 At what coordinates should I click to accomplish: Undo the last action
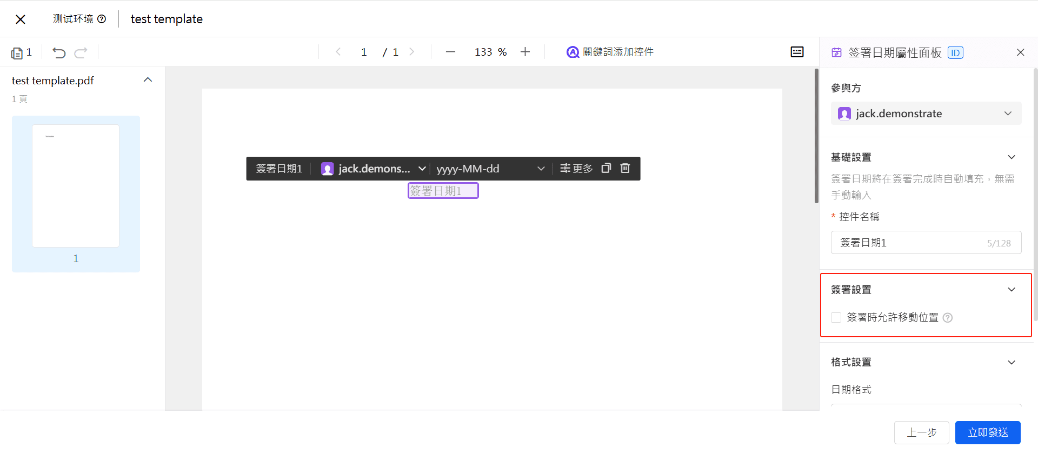click(x=59, y=52)
